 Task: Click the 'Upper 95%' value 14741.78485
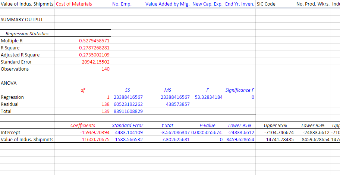279,139
